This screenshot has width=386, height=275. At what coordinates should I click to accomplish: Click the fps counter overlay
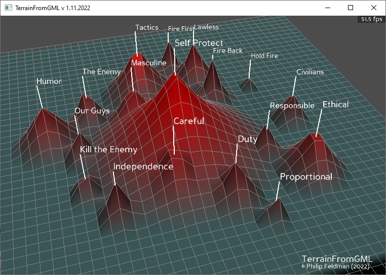[371, 19]
